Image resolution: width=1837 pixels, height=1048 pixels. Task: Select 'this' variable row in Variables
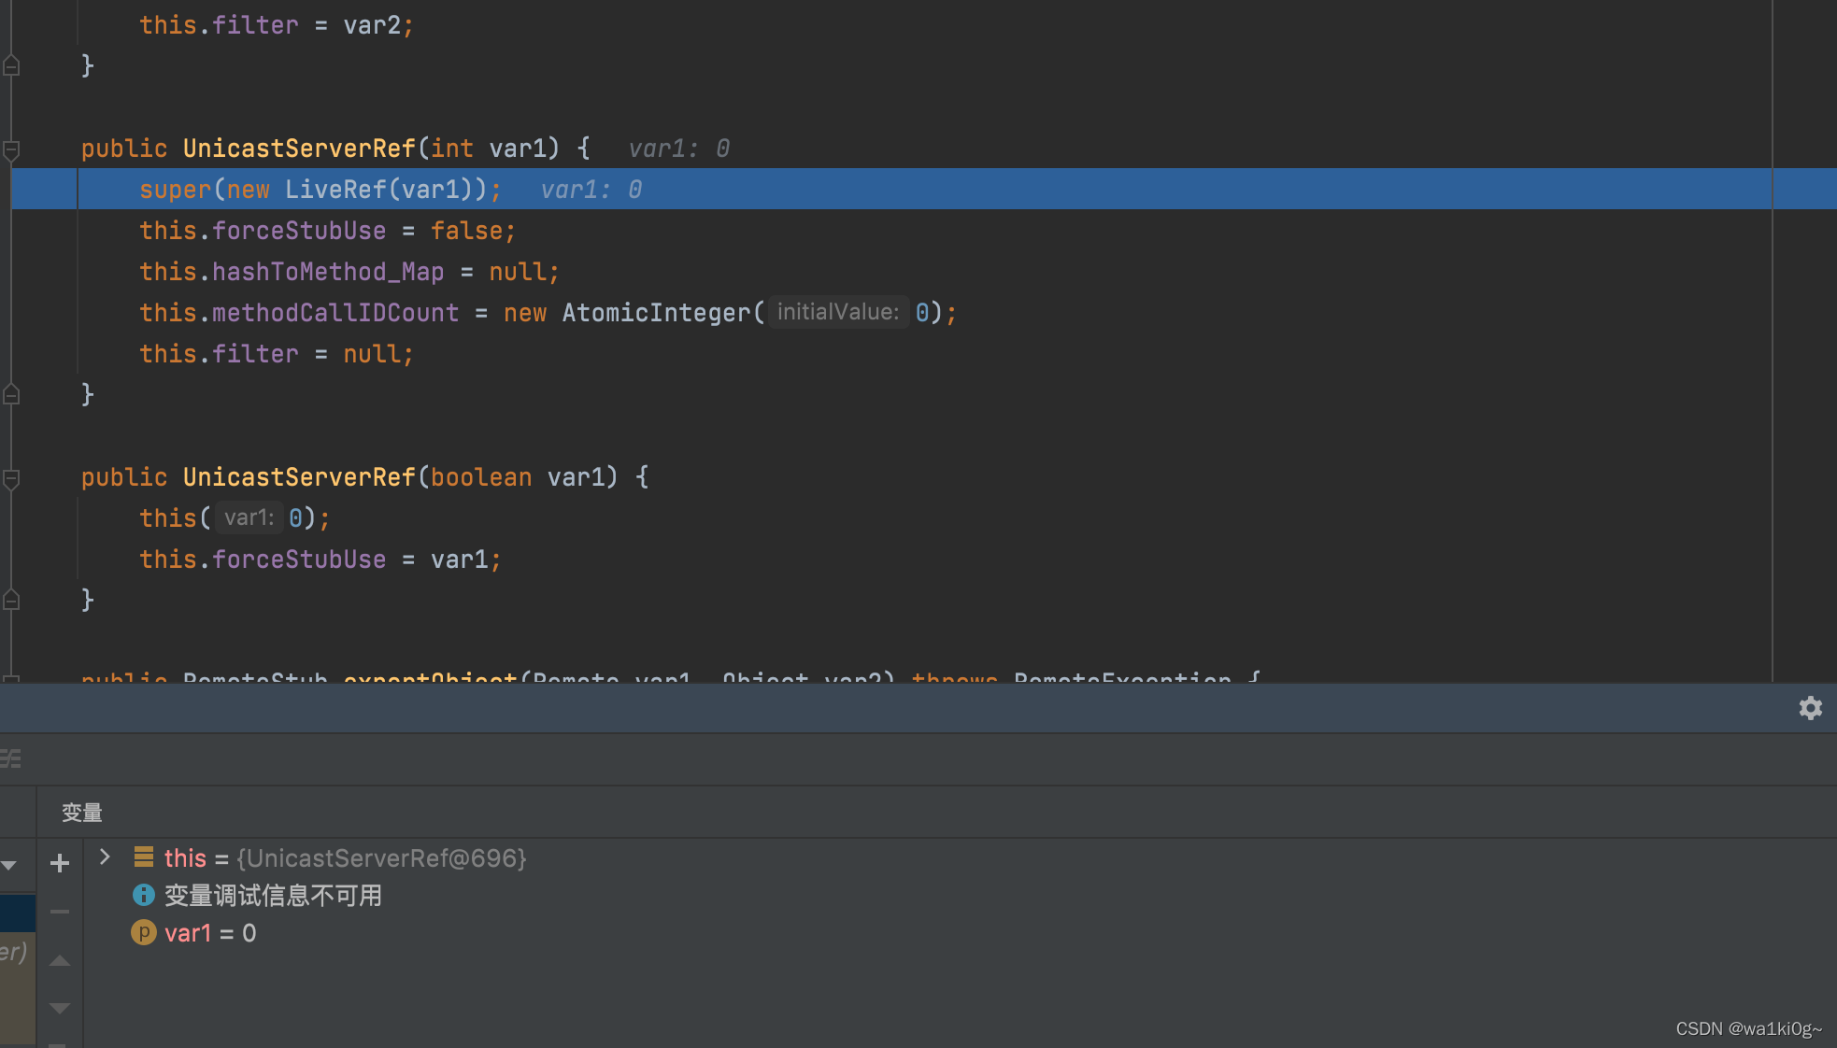click(x=960, y=857)
